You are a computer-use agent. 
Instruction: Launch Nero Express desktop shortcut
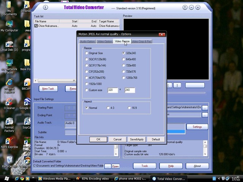click(x=9, y=143)
